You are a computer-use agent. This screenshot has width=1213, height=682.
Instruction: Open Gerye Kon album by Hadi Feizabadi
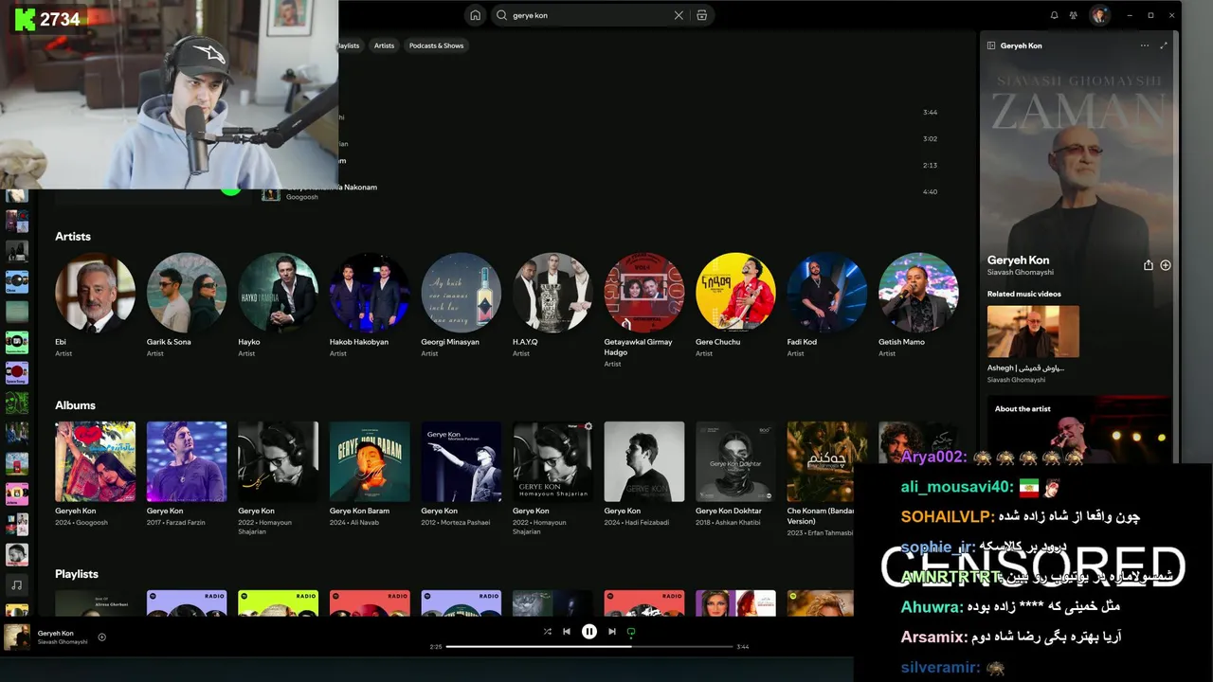644,461
